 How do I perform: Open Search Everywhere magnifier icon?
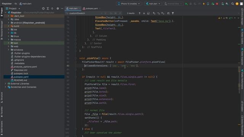tap(233, 4)
